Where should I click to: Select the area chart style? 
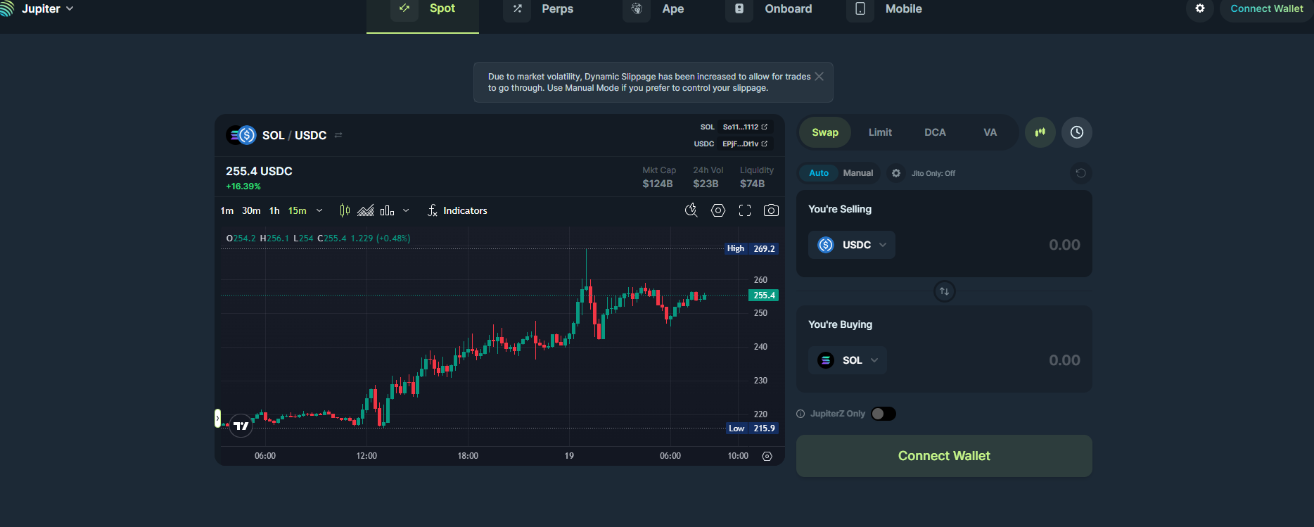(x=366, y=210)
